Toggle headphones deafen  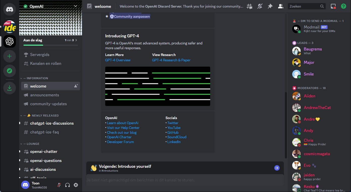(x=67, y=185)
